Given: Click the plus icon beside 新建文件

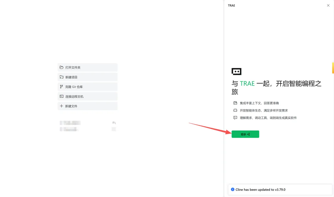Looking at the screenshot, I should click(61, 106).
